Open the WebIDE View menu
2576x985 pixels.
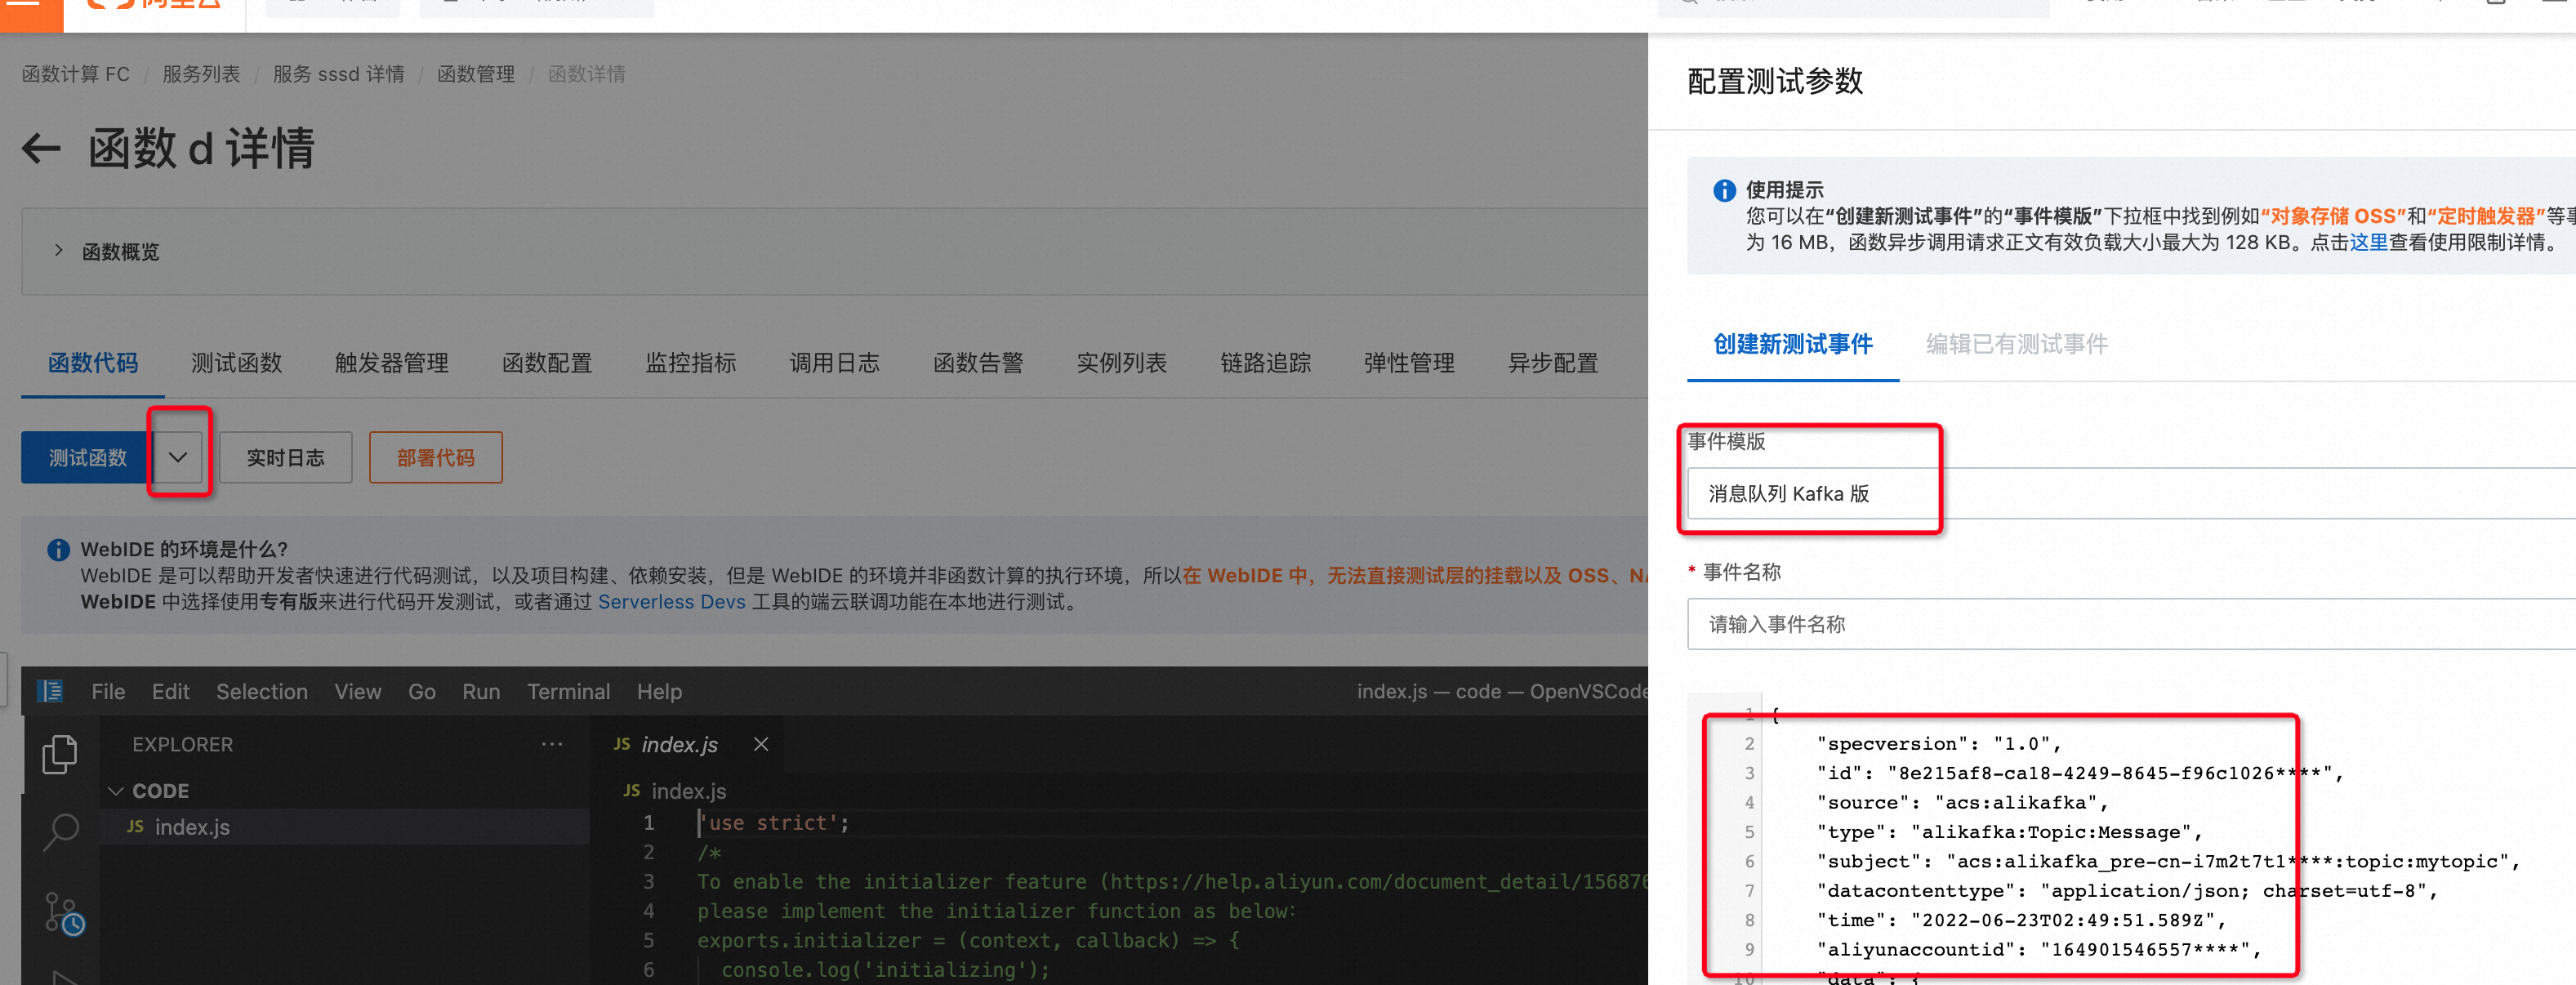tap(358, 691)
